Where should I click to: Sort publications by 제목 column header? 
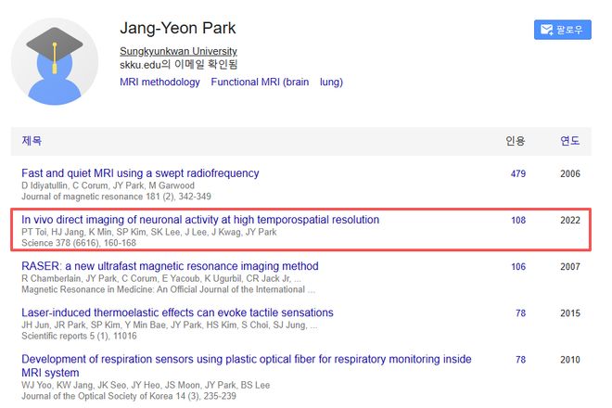[32, 141]
